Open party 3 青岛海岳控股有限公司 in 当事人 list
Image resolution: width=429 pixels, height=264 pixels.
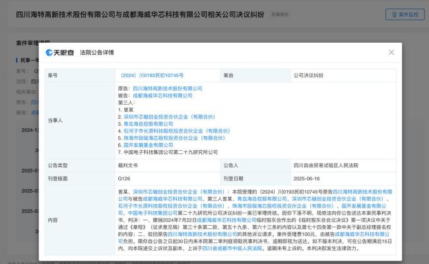click(148, 124)
